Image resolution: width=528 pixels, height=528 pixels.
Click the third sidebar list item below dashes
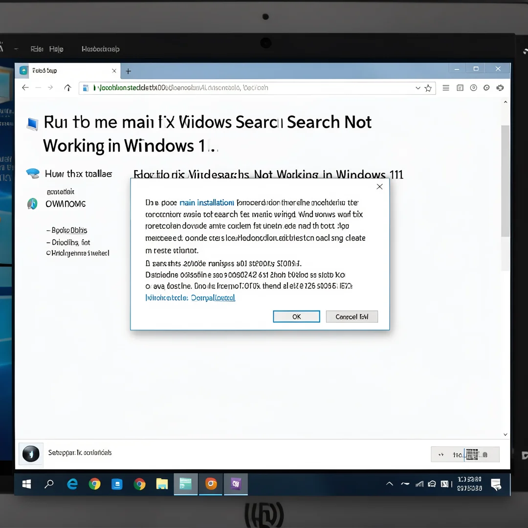tap(78, 253)
